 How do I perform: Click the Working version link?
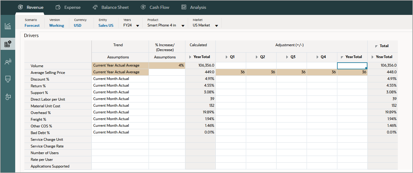pyautogui.click(x=57, y=26)
